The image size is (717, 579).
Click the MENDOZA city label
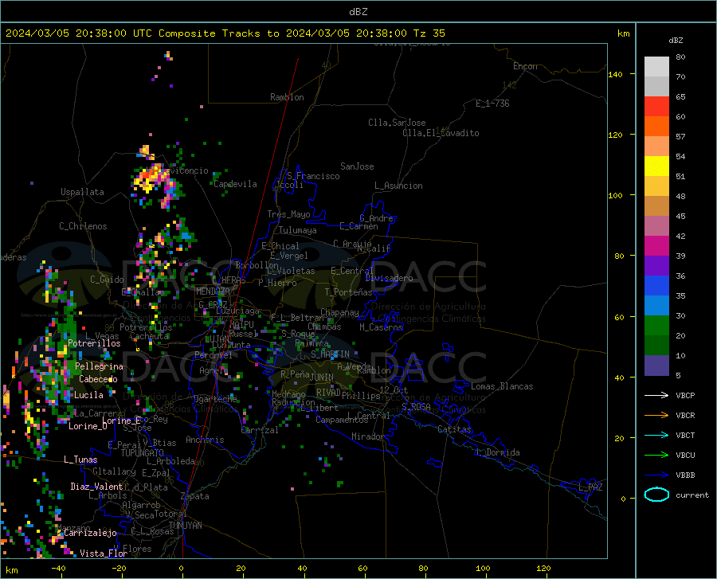(213, 291)
